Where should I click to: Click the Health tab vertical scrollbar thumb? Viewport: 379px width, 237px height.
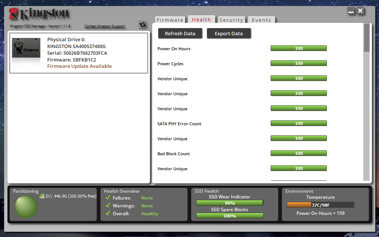click(366, 37)
